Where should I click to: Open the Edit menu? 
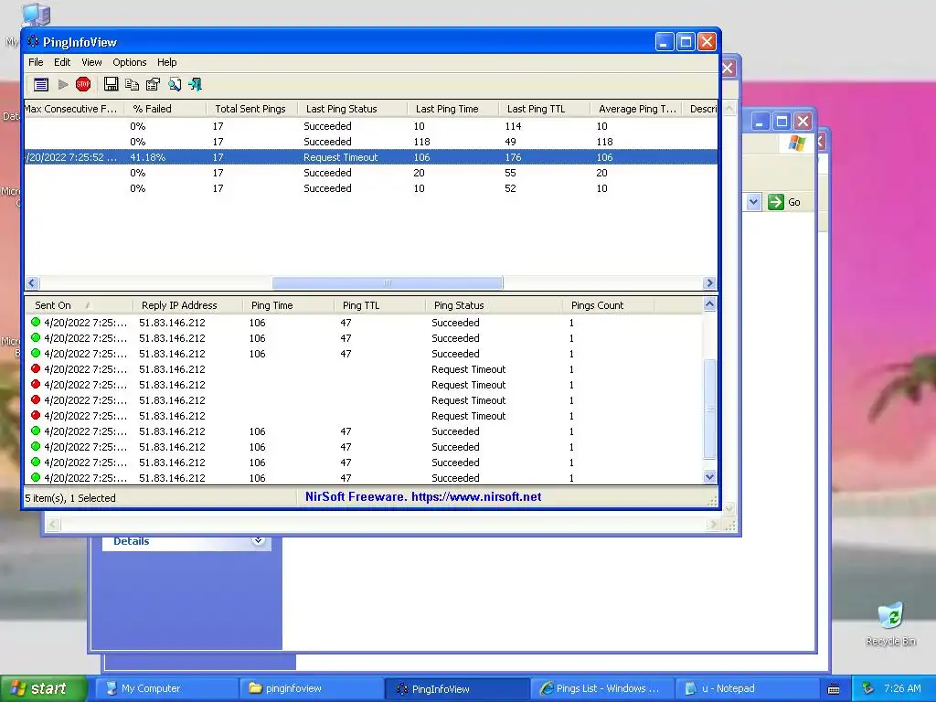click(x=62, y=62)
